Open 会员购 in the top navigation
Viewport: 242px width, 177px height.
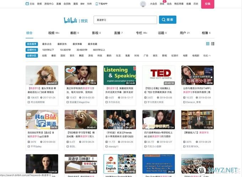pyautogui.click(x=67, y=4)
